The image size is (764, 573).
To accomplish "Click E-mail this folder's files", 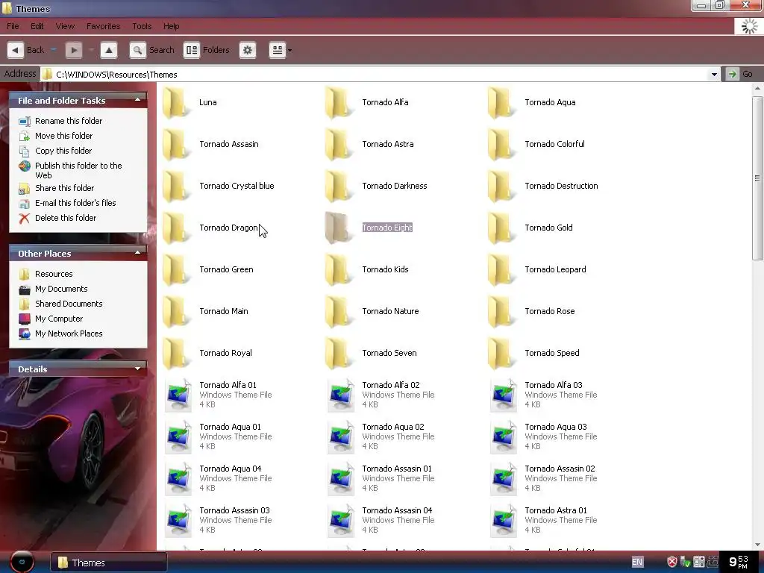I will [x=75, y=203].
